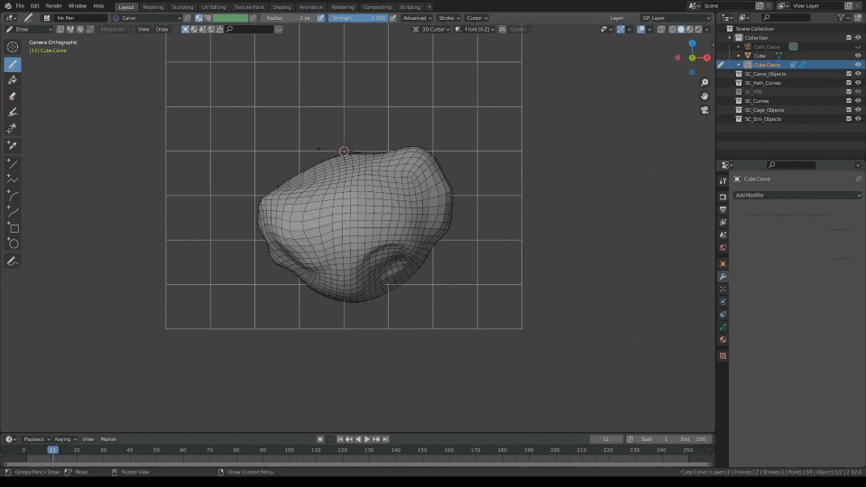Open the Render menu
Screen dimensions: 866x487
coord(54,6)
